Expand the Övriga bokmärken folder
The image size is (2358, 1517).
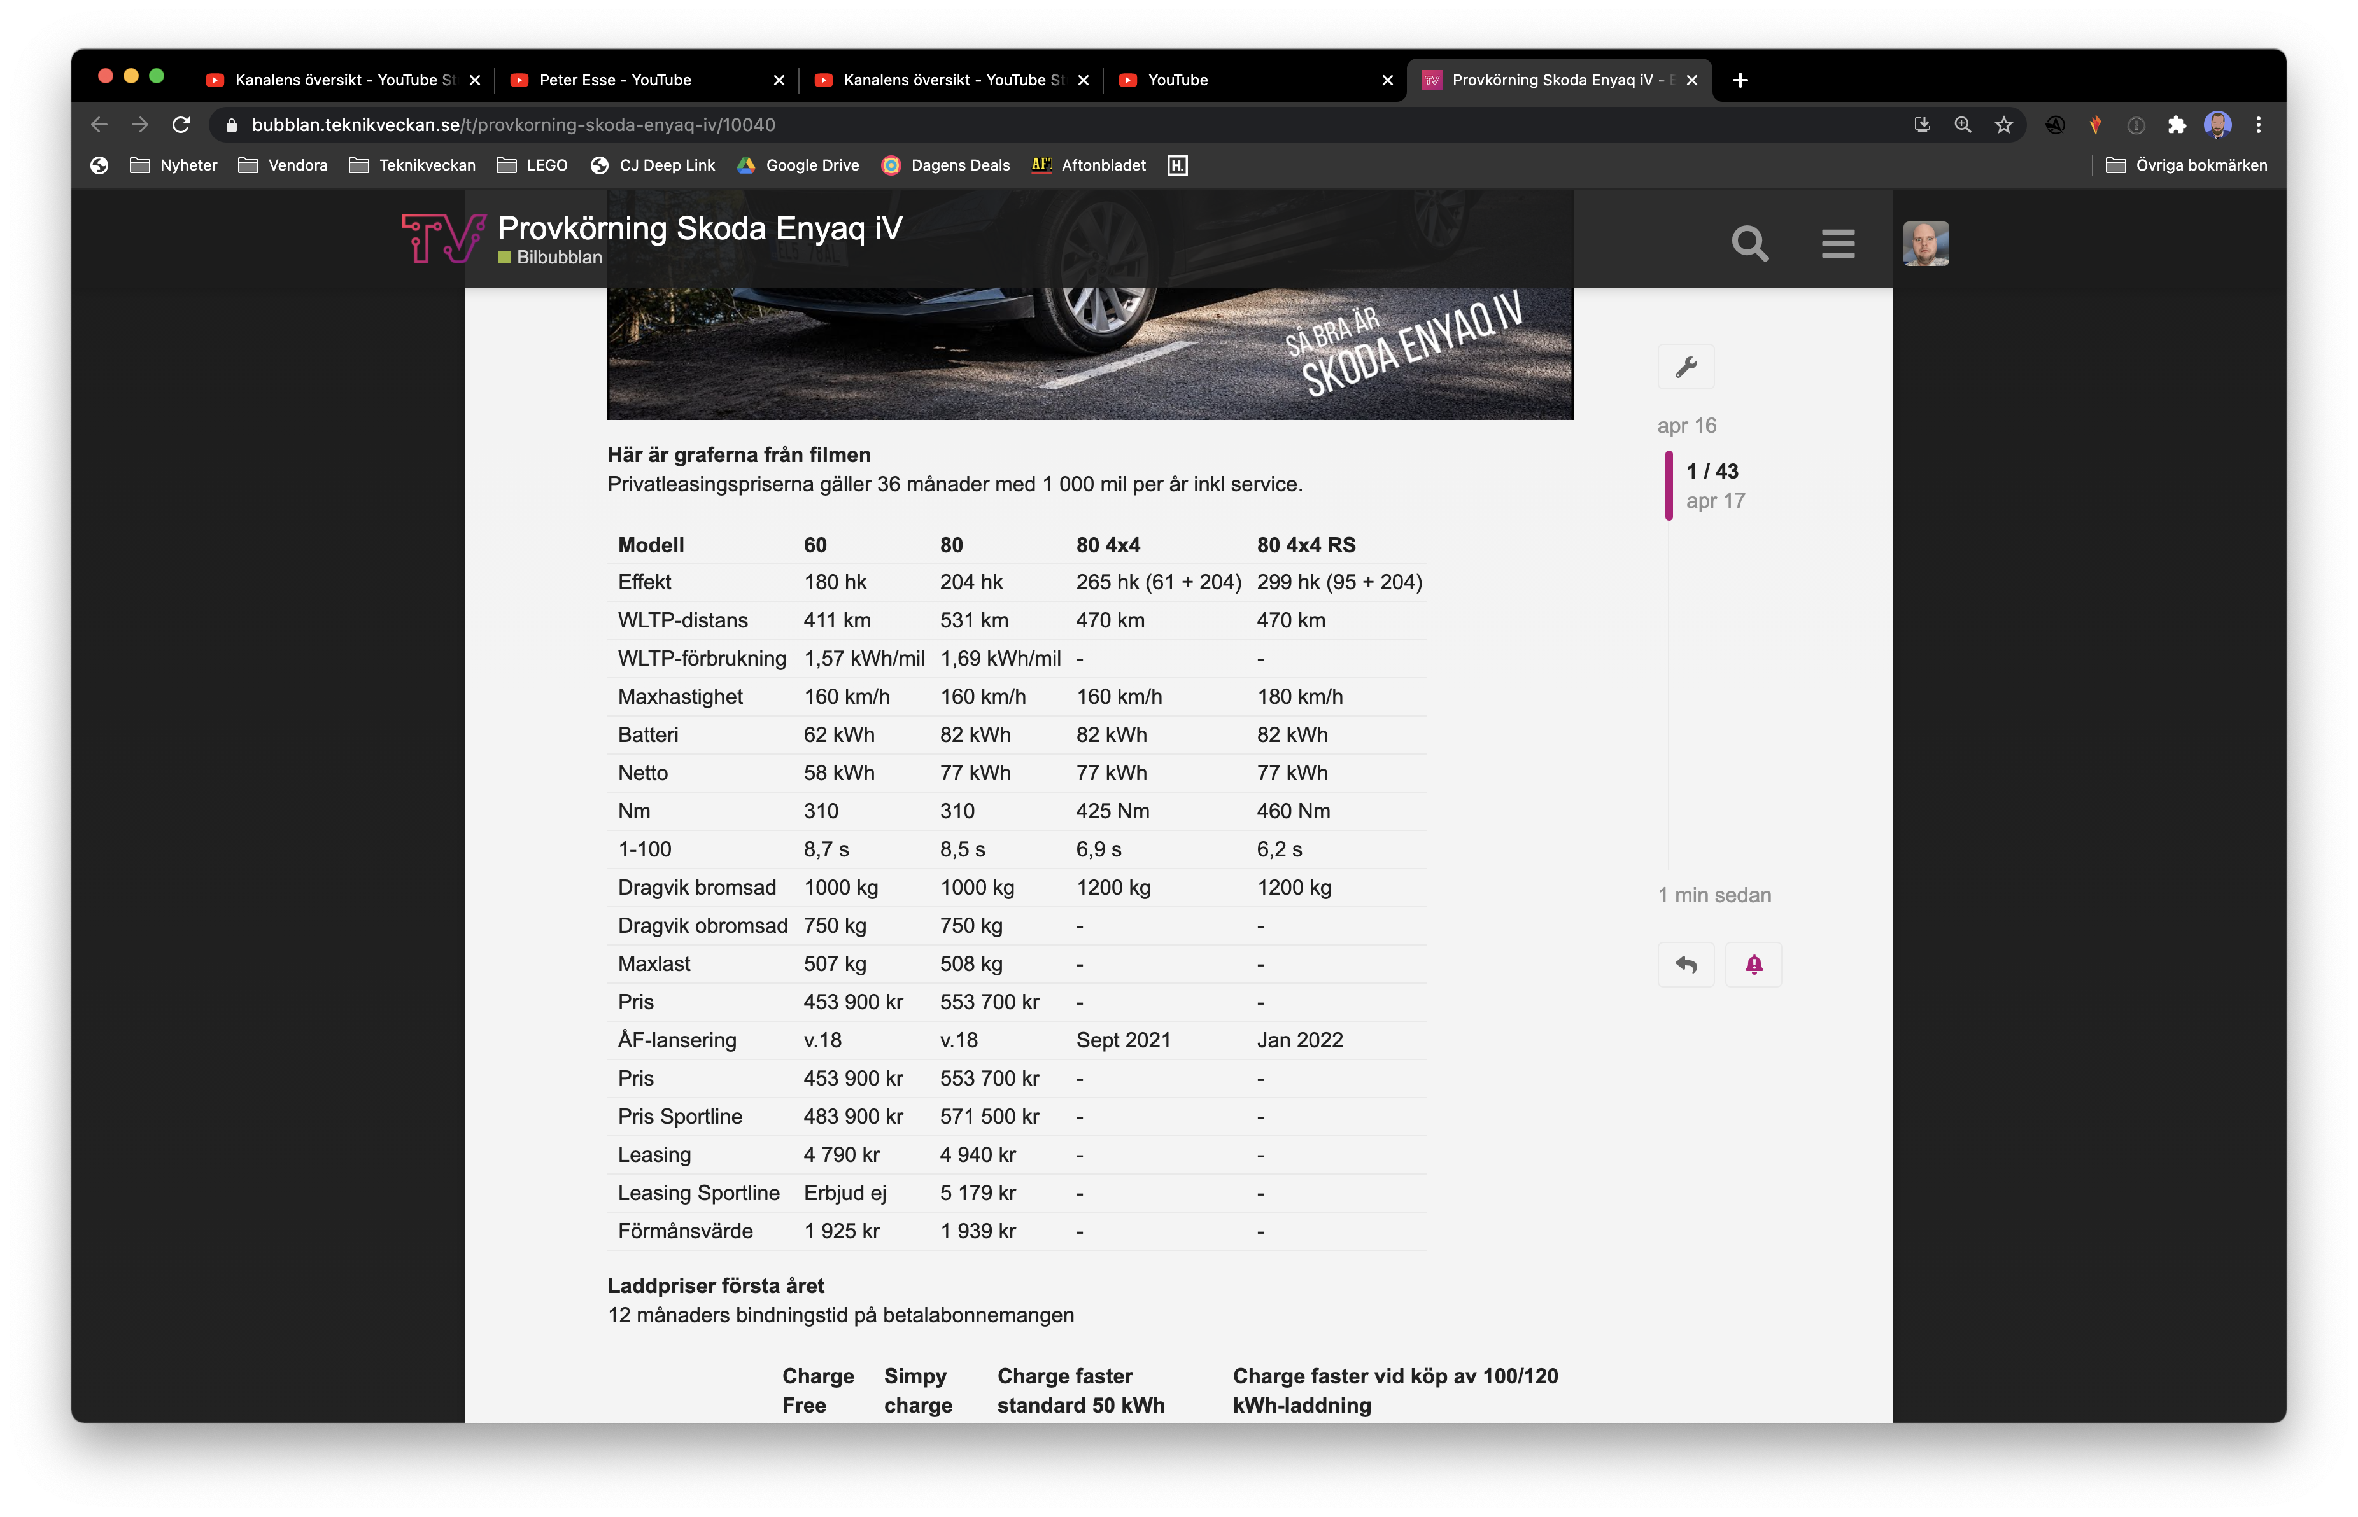coord(2185,165)
